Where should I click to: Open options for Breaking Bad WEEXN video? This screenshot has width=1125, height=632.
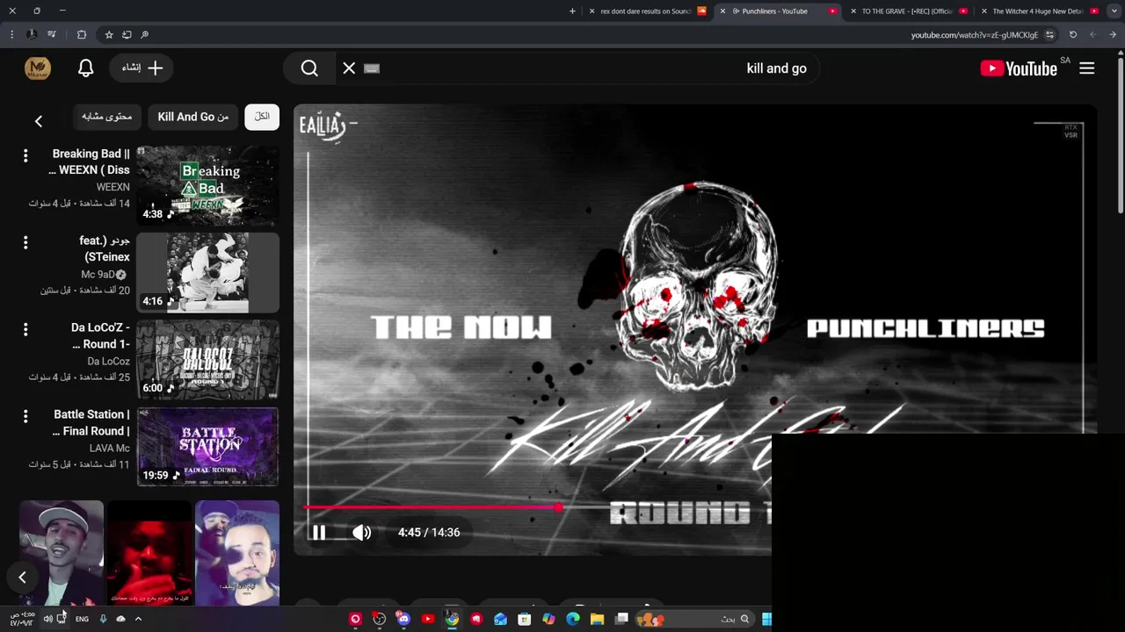(x=25, y=155)
